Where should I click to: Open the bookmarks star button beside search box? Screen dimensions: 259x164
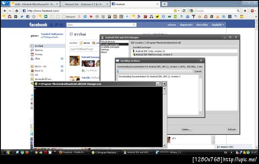pyautogui.click(x=245, y=11)
